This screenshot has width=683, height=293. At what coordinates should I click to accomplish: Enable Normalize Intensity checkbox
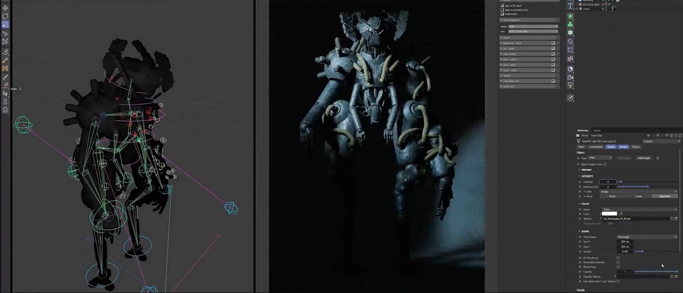tap(618, 262)
